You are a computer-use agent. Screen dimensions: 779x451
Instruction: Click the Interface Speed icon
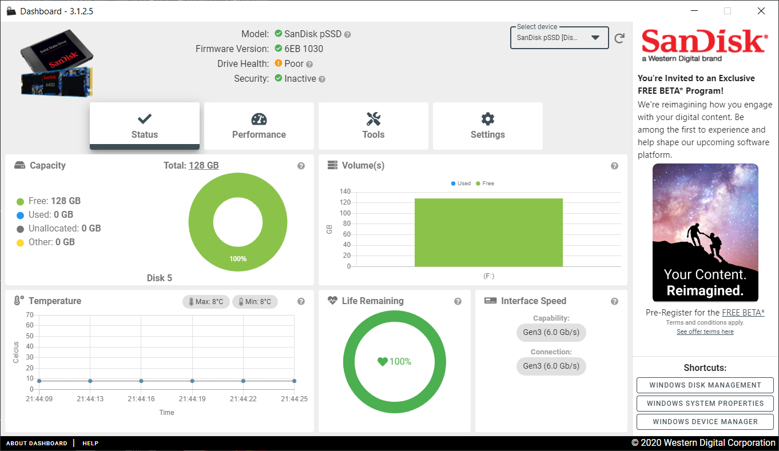(490, 301)
